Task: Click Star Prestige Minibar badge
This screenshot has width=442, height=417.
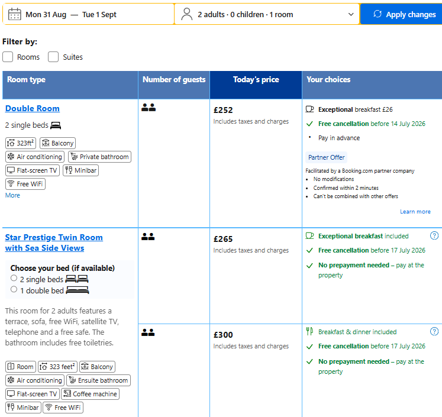Action: coord(24,408)
